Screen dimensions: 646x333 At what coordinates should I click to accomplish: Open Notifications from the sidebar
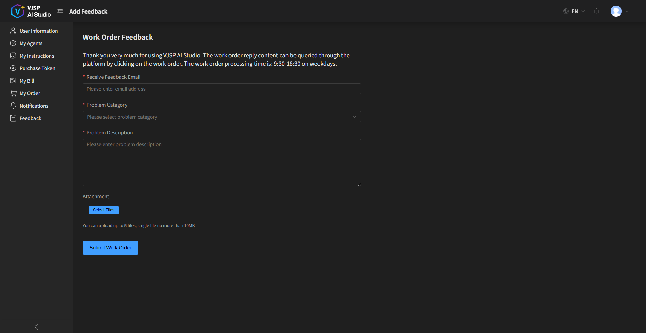pos(34,106)
